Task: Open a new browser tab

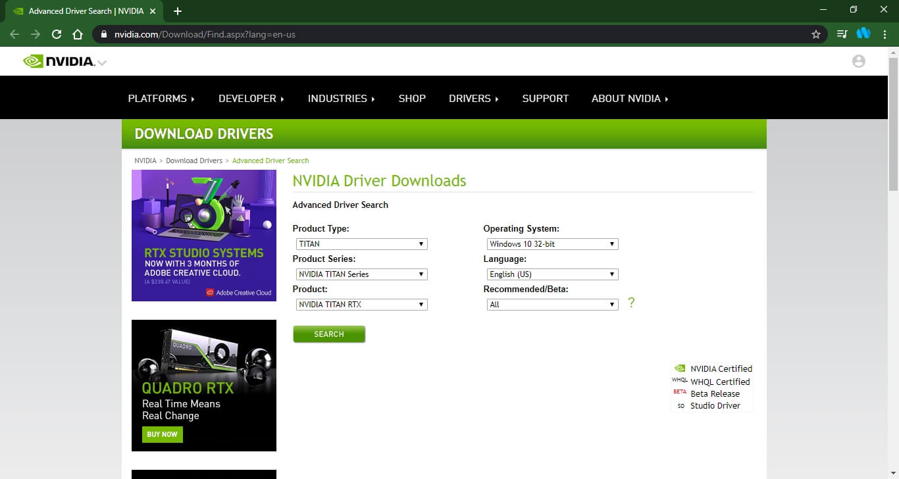Action: (178, 11)
